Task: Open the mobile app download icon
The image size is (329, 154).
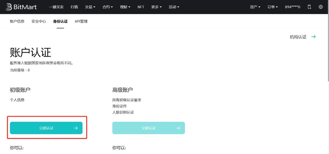Action: click(x=309, y=7)
